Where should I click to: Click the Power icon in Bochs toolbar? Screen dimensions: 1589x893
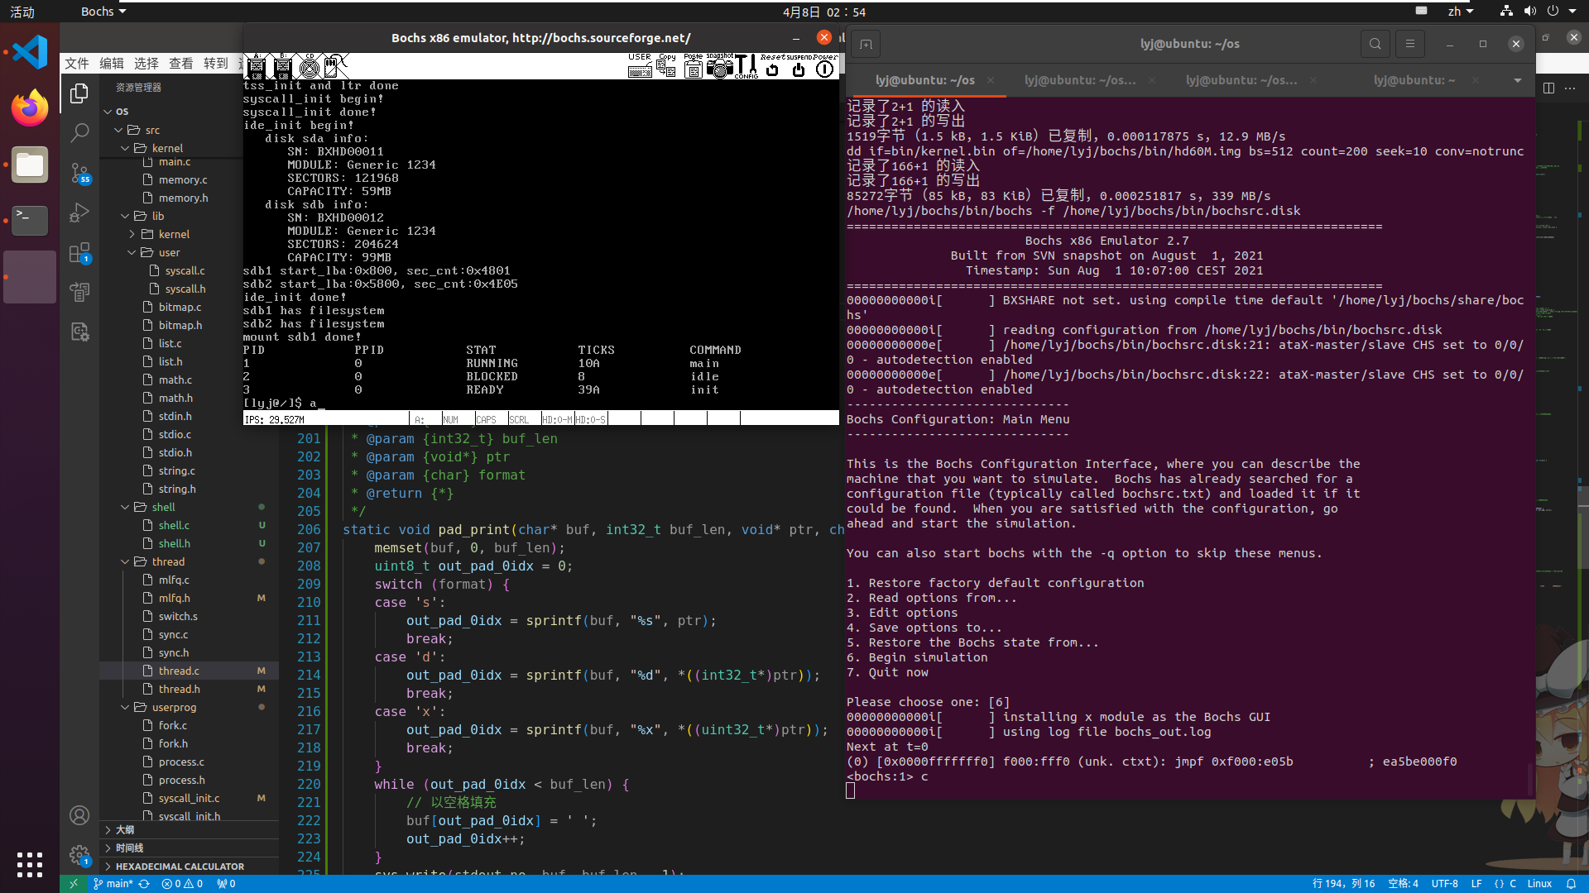point(825,66)
